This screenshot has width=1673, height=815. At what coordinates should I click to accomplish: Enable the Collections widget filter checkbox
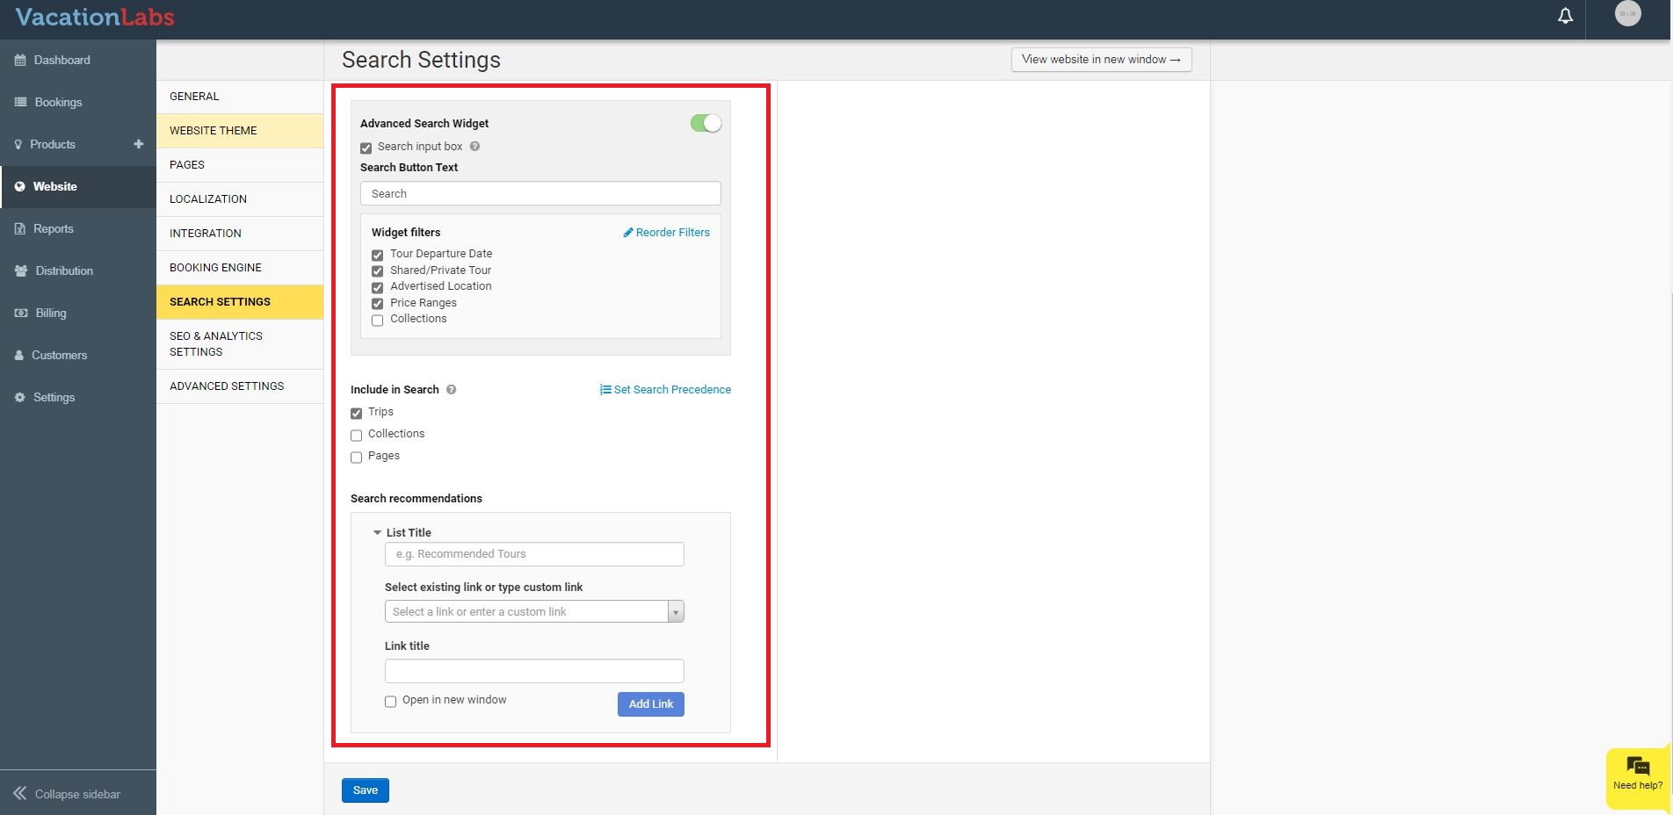[378, 321]
